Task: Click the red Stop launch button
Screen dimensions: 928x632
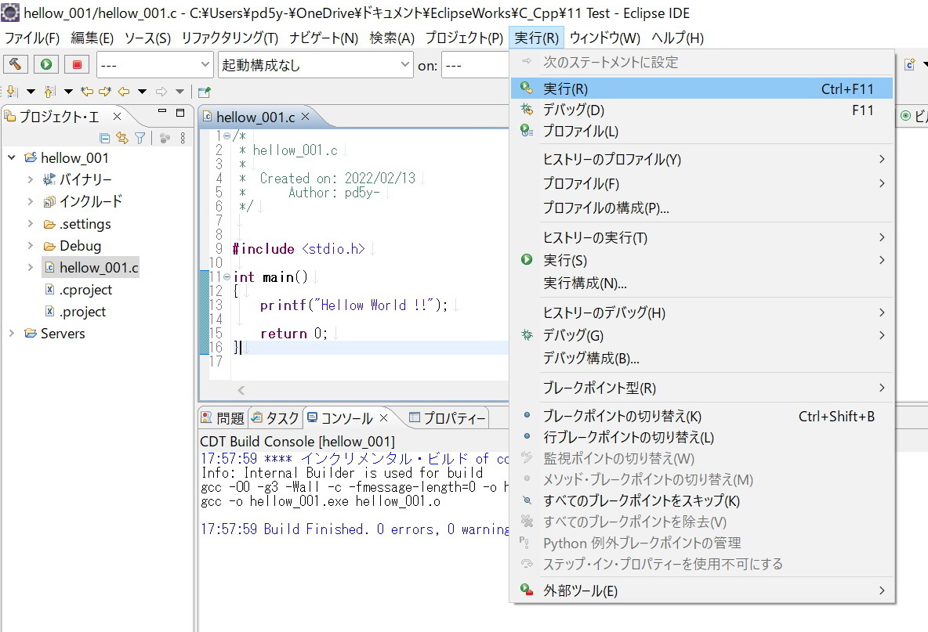Action: (77, 64)
